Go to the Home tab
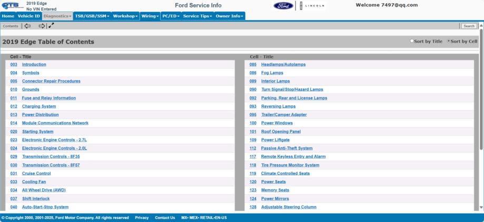Viewport: 484px width, 222px height. pyautogui.click(x=8, y=16)
